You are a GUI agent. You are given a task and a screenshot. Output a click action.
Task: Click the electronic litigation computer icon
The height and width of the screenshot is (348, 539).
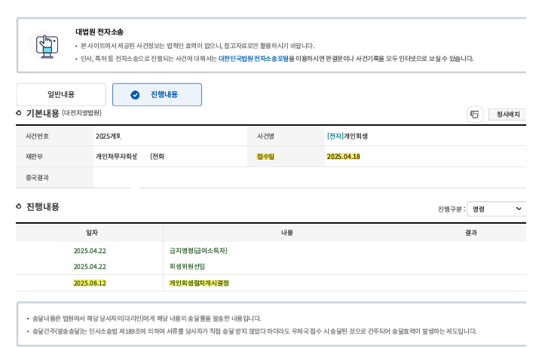click(x=47, y=45)
